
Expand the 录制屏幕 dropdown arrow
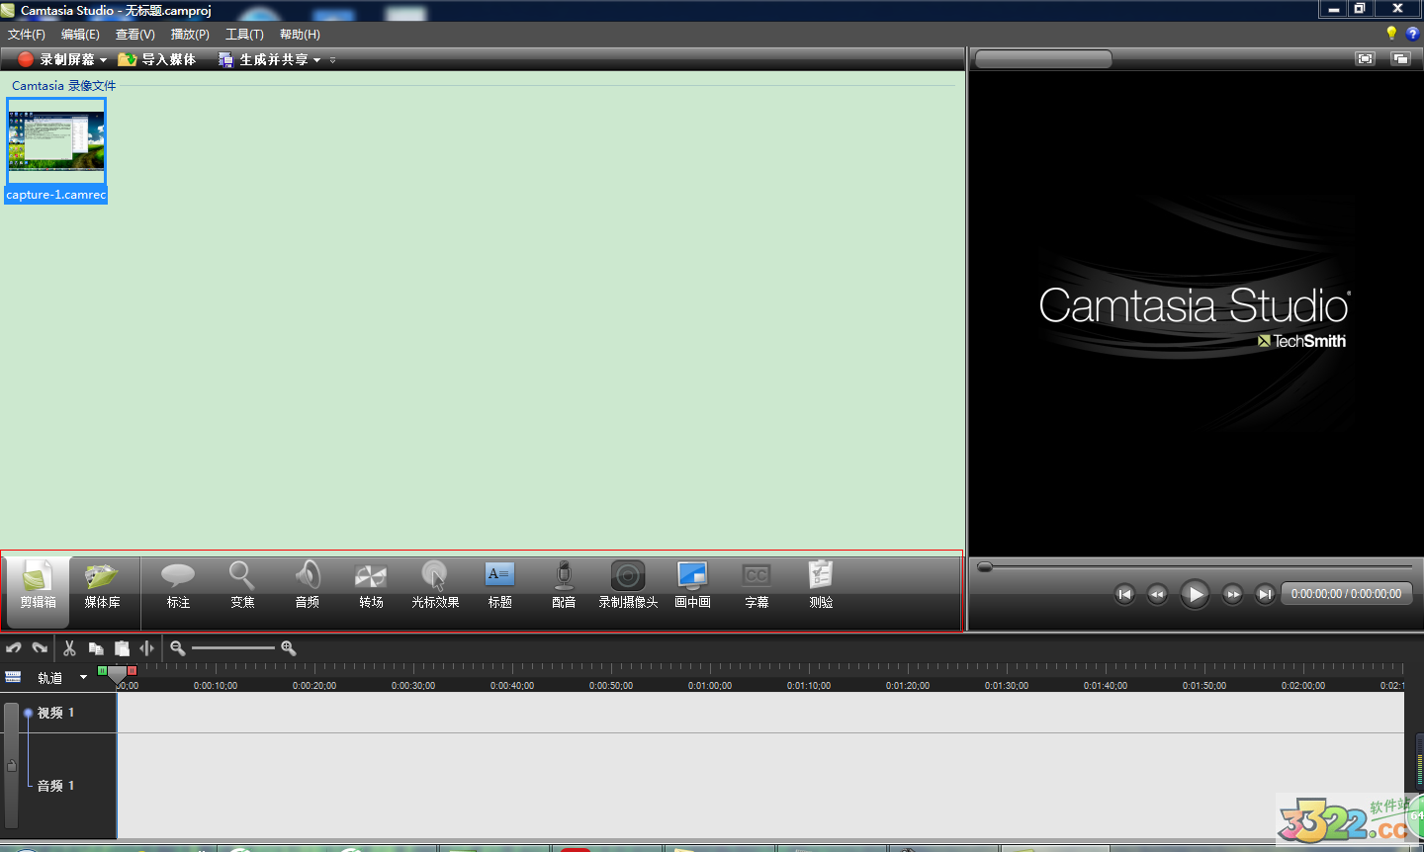click(103, 60)
